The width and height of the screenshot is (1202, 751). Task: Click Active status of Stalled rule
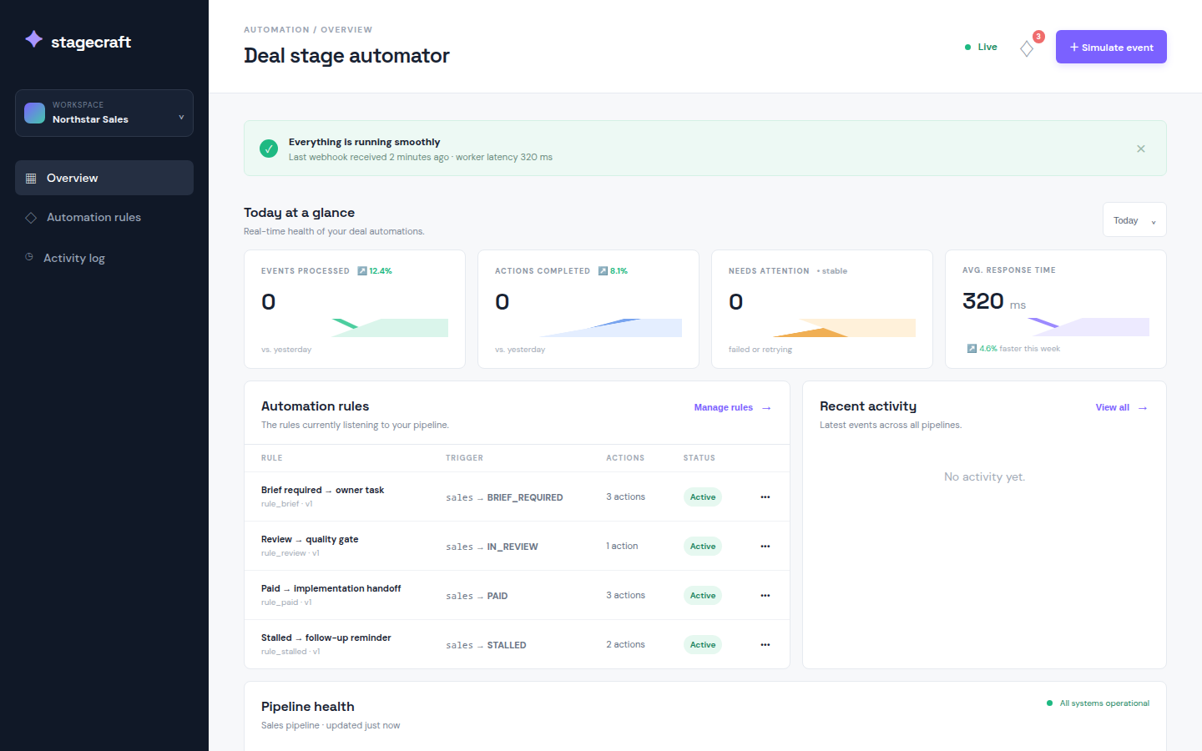703,645
